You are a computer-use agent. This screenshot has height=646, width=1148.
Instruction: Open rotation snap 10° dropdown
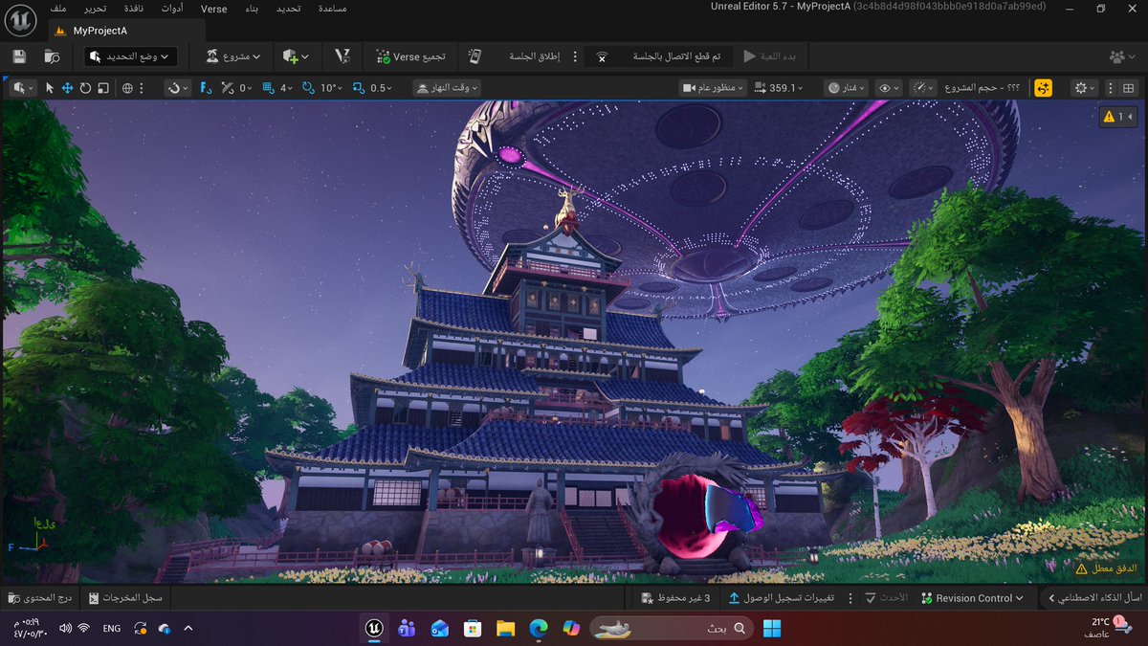coord(331,87)
